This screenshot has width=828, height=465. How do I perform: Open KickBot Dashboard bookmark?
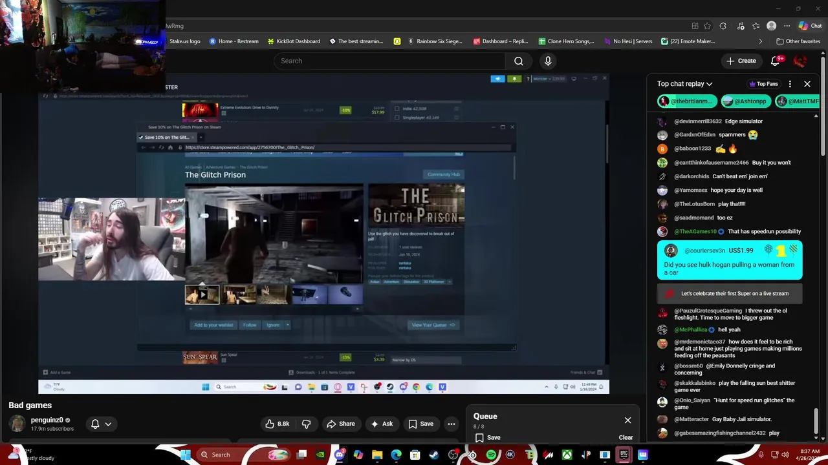click(293, 41)
